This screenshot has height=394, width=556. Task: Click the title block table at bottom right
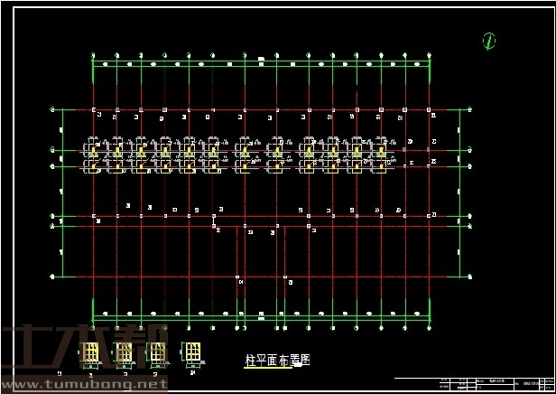(x=472, y=383)
